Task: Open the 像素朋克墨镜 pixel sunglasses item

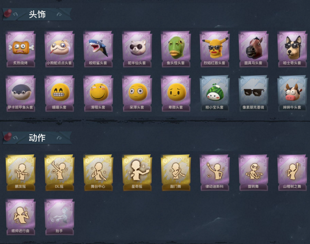Action: (x=253, y=93)
